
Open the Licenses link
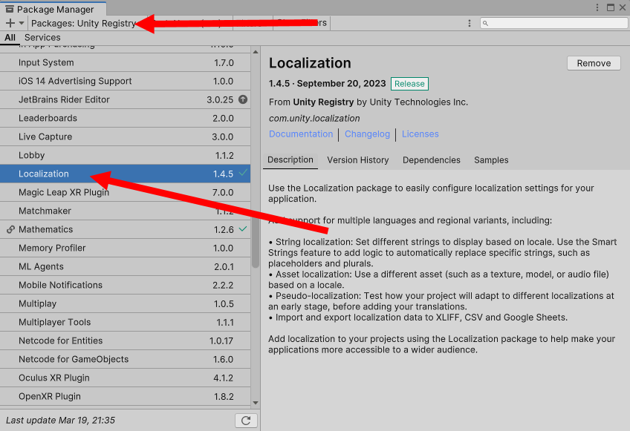420,134
